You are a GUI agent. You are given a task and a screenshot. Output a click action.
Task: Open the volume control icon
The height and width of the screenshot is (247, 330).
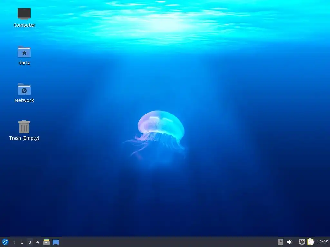(x=290, y=242)
